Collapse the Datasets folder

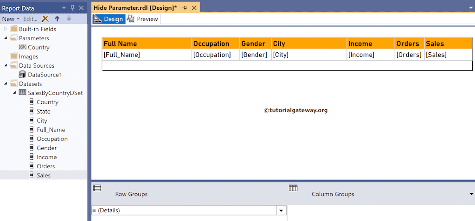click(6, 83)
